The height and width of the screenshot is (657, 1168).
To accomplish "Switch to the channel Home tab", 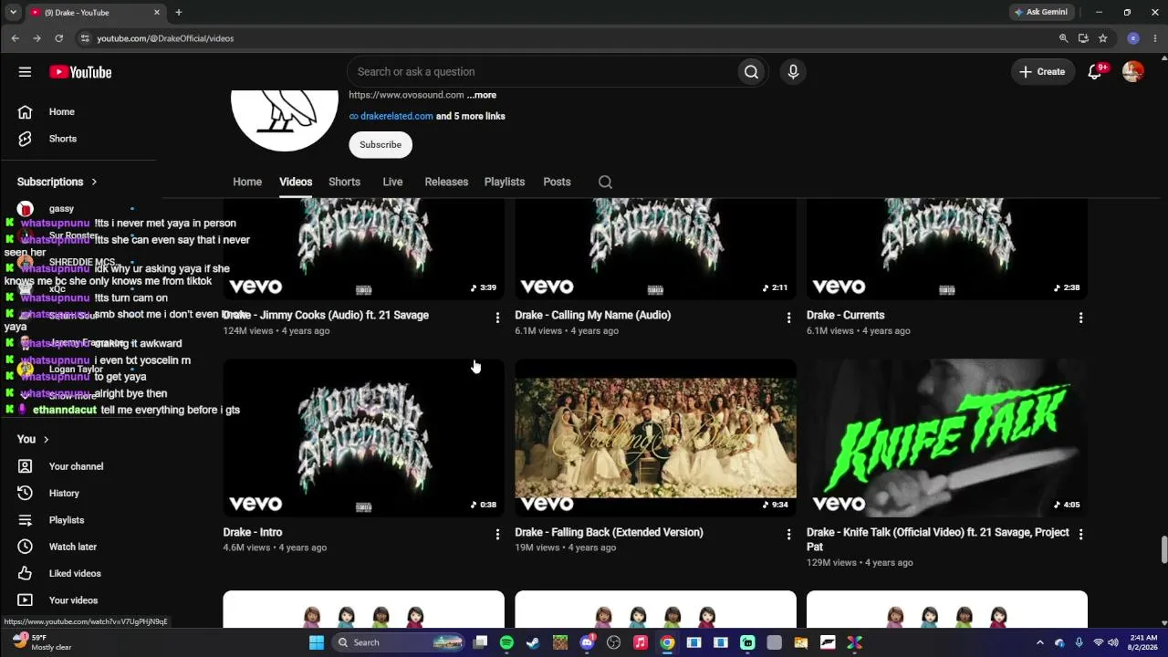I will click(x=247, y=182).
